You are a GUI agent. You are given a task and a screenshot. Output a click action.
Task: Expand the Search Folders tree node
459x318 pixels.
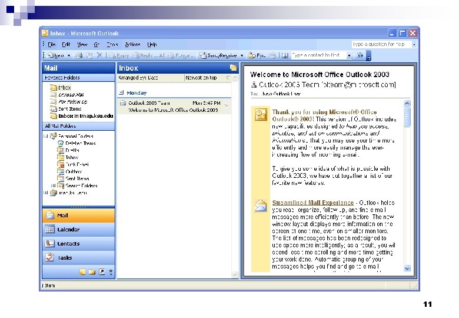pyautogui.click(x=53, y=185)
